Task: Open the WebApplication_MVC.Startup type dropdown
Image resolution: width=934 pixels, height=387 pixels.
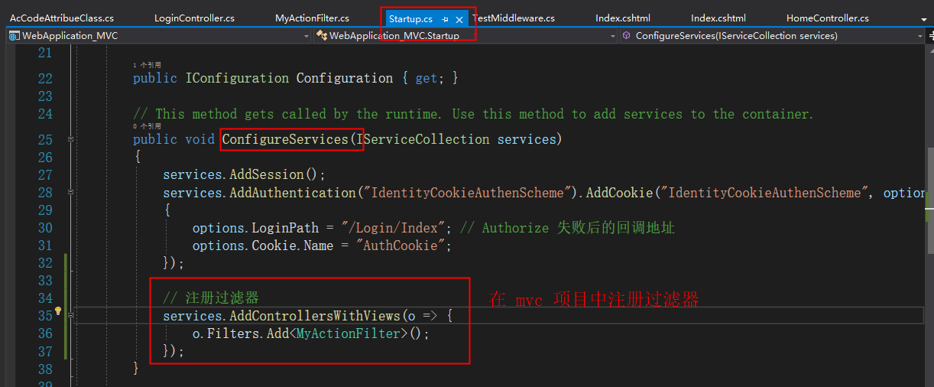Action: coord(611,36)
